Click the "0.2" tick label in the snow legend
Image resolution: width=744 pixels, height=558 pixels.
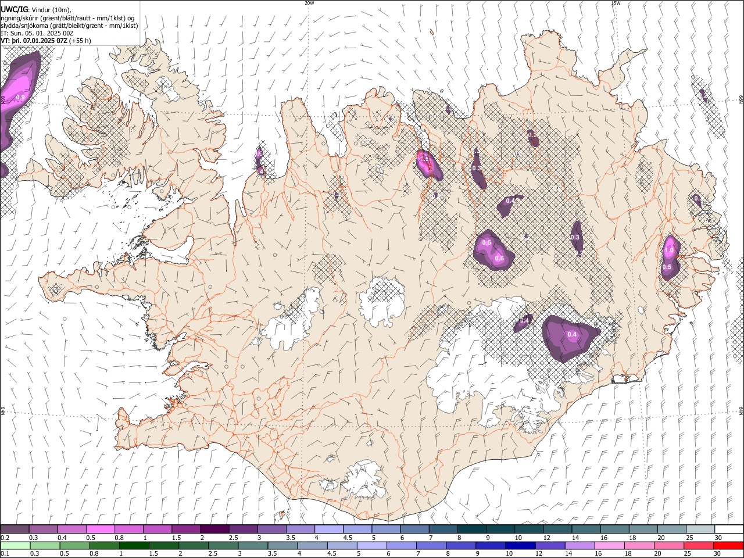click(x=5, y=538)
